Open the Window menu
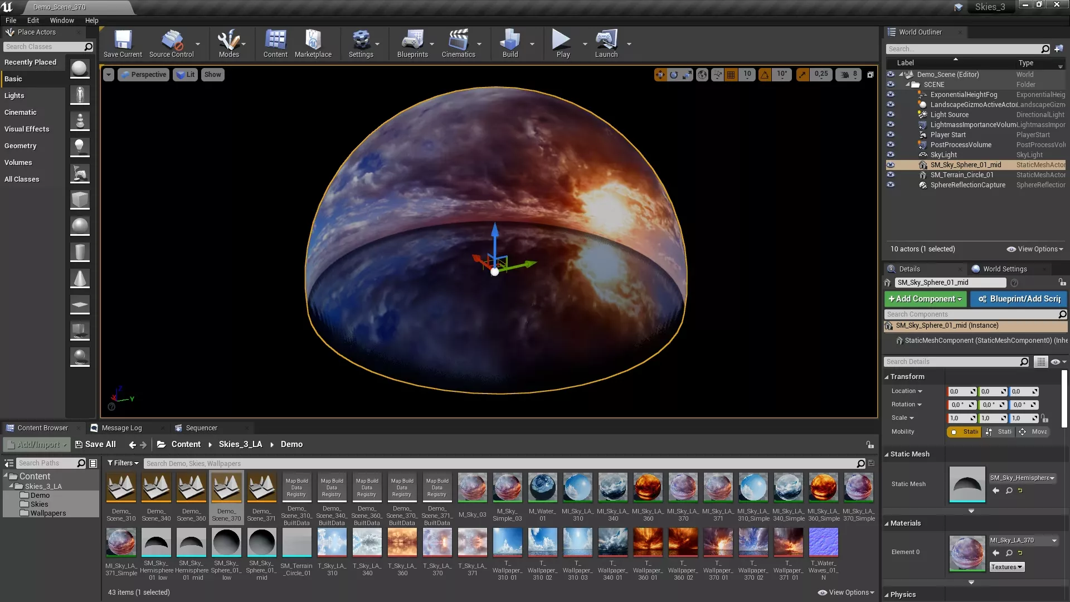 [x=61, y=20]
